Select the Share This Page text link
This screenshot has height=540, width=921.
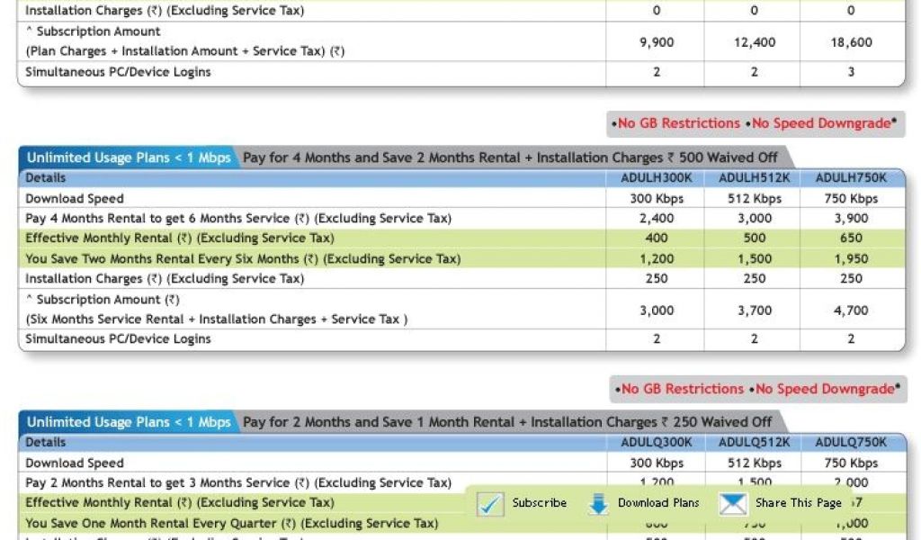click(798, 503)
